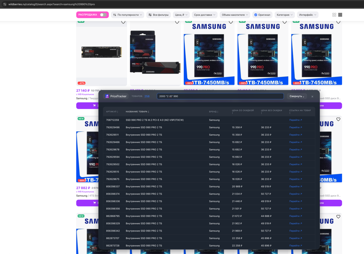Follow Перейти link for article 856398356

(x=296, y=209)
